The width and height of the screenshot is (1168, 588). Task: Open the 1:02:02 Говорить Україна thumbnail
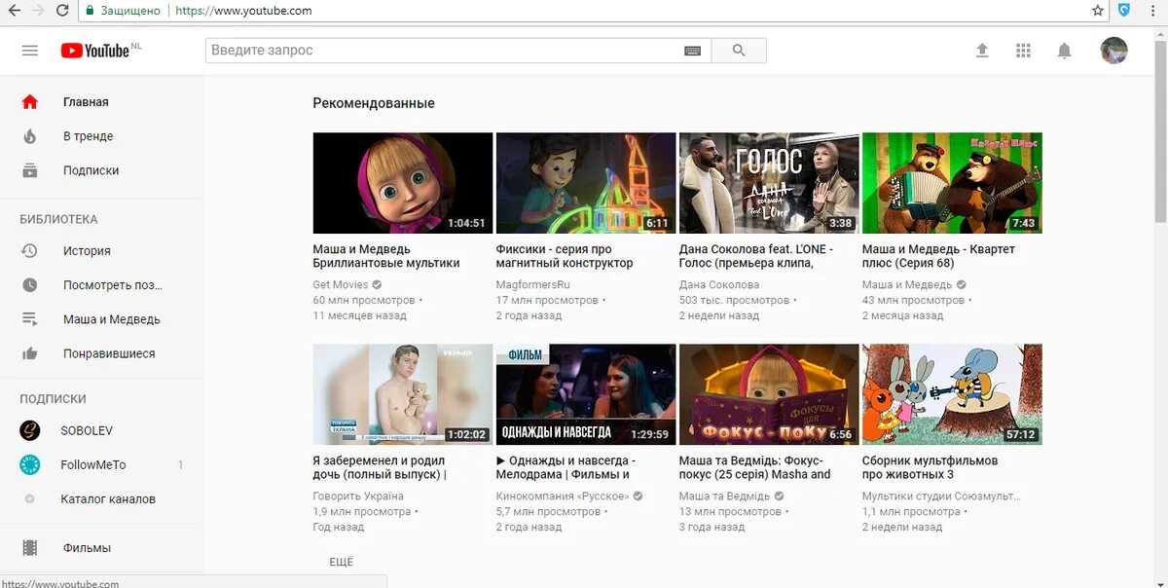click(402, 394)
